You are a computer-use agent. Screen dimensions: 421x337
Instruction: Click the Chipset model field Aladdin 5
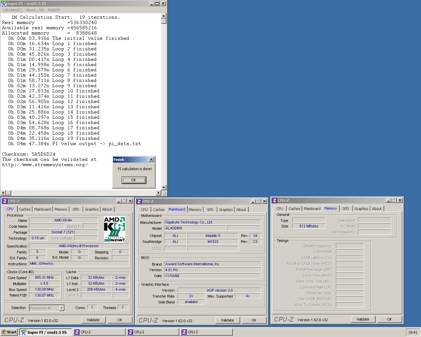point(213,236)
